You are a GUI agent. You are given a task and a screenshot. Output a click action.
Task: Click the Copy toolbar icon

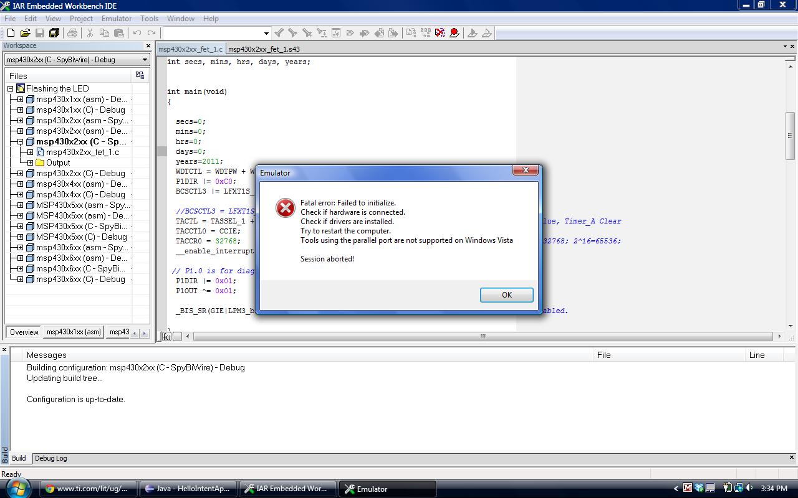coord(104,33)
